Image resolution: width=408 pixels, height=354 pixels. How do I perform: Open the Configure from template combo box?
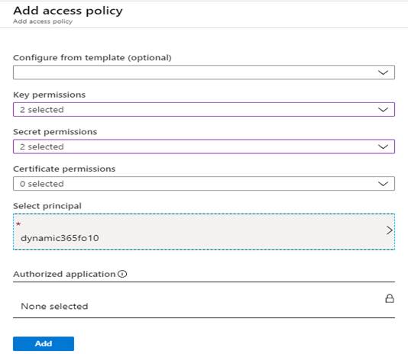(204, 72)
